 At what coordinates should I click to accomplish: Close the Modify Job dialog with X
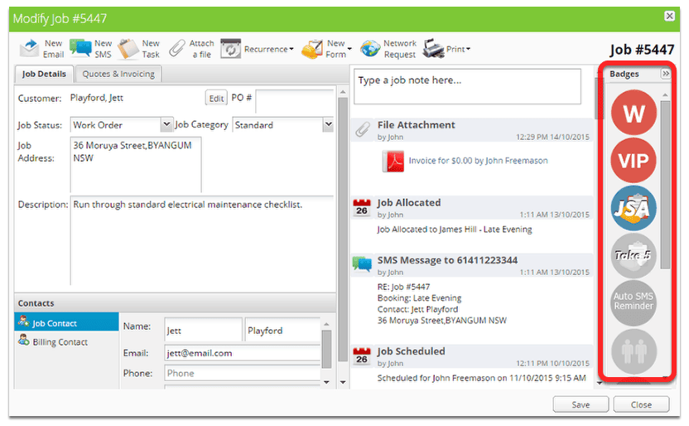pyautogui.click(x=669, y=17)
